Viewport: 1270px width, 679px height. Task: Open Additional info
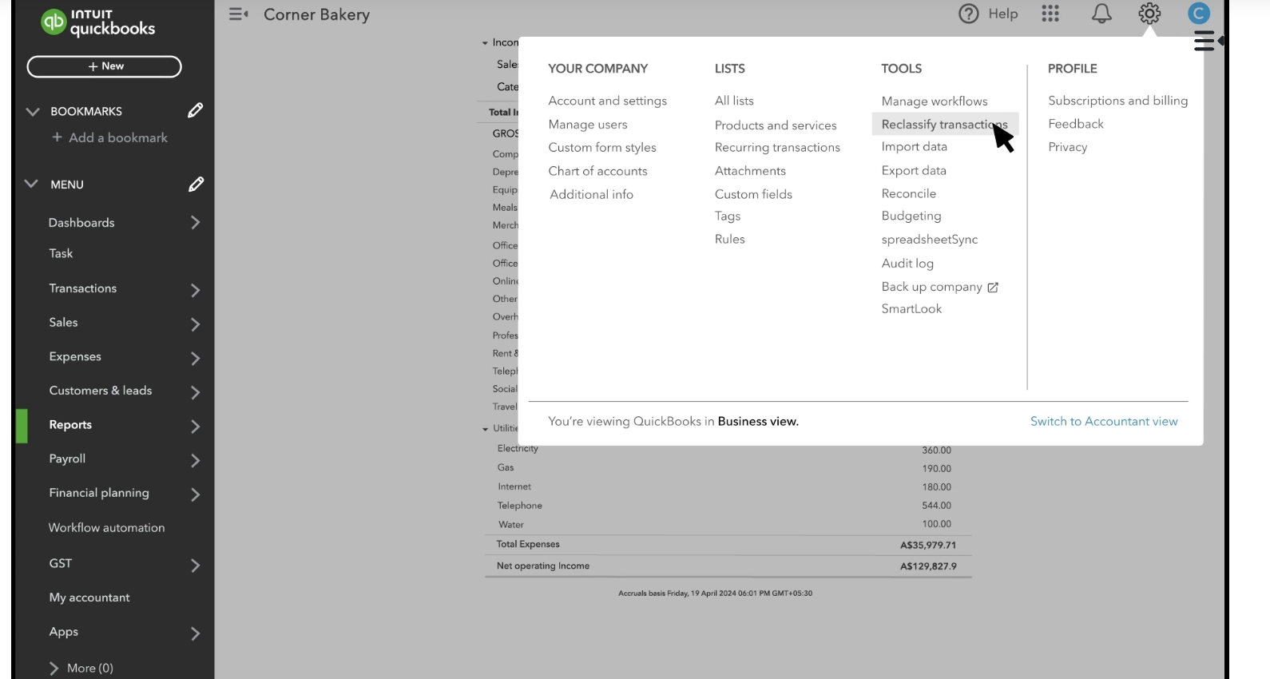pos(591,194)
